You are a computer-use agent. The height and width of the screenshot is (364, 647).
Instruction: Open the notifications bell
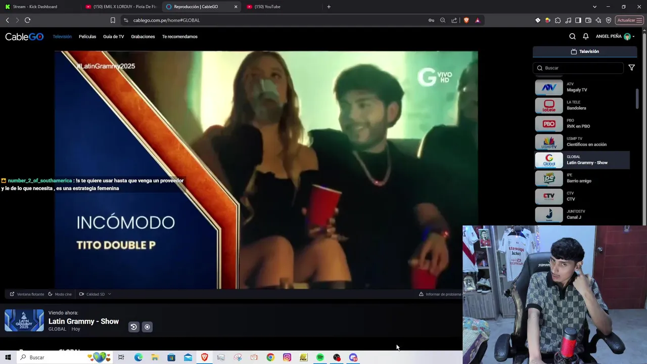[x=586, y=36]
